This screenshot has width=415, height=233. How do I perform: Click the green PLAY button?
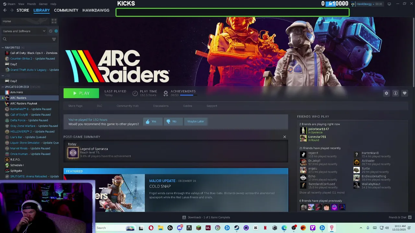(81, 93)
